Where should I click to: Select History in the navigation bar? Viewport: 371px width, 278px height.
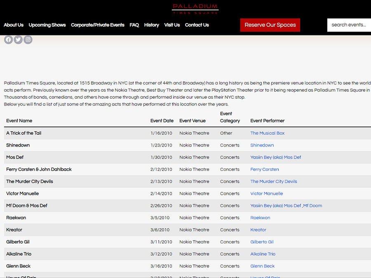[x=151, y=25]
